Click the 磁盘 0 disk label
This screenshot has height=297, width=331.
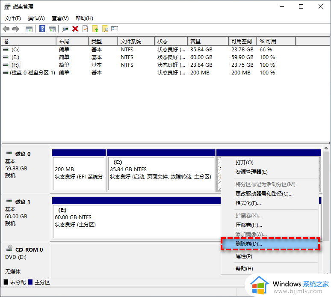pos(23,154)
